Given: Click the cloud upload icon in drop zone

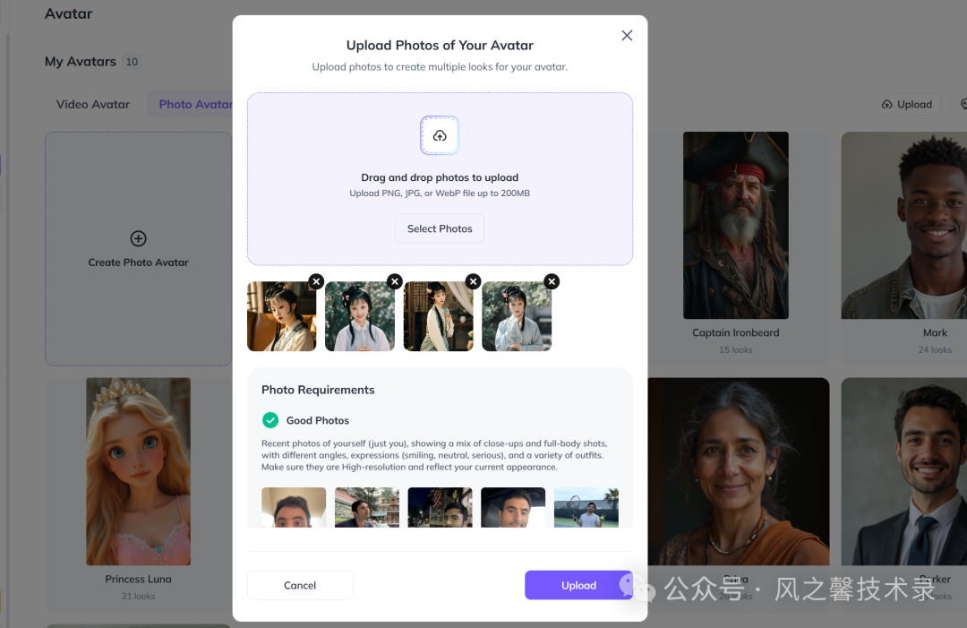Looking at the screenshot, I should 440,135.
